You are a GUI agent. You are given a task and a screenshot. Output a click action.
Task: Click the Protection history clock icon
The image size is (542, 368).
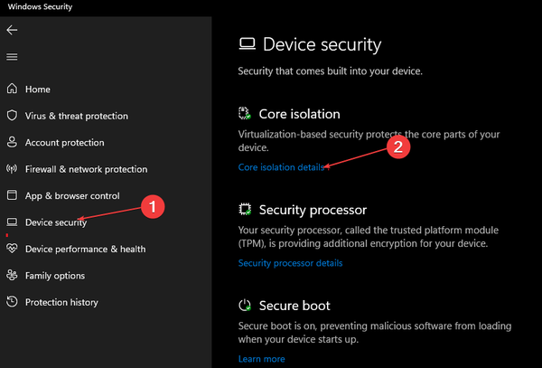pyautogui.click(x=12, y=302)
